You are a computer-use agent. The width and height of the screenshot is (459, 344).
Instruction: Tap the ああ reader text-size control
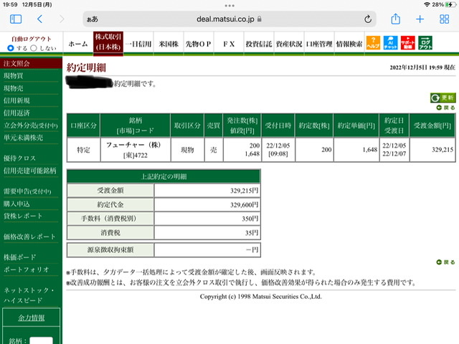(93, 19)
